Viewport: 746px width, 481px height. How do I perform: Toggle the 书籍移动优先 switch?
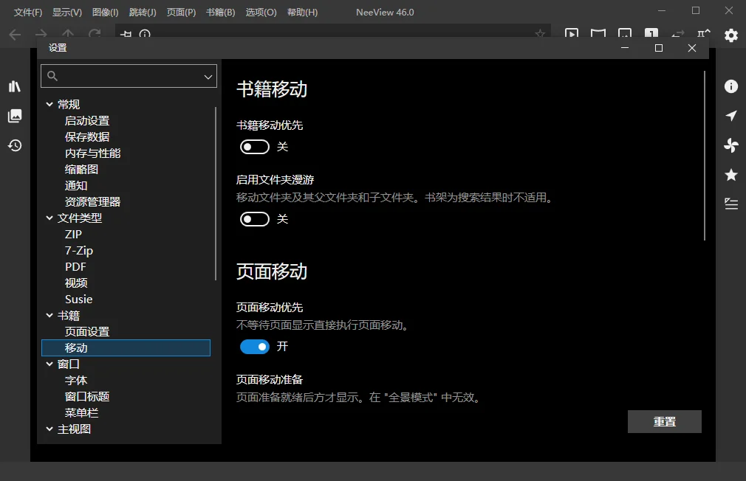(x=255, y=147)
